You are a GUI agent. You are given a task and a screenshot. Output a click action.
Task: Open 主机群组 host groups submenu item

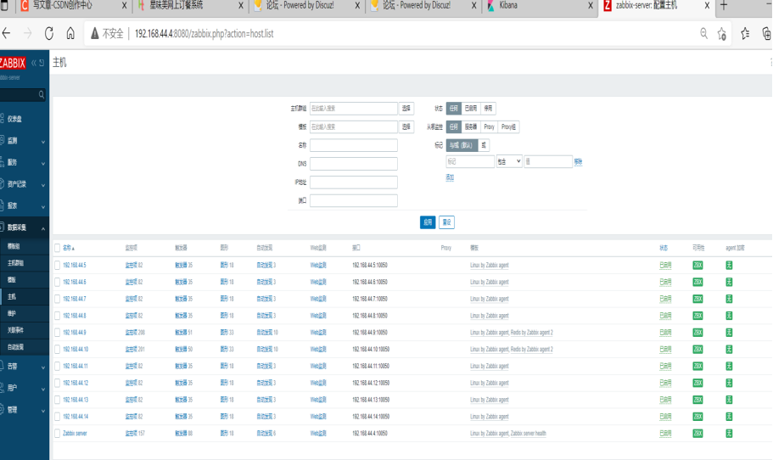[15, 263]
